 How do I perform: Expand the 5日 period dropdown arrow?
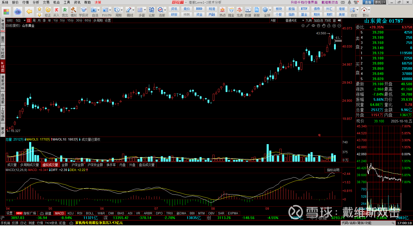click(x=25, y=20)
